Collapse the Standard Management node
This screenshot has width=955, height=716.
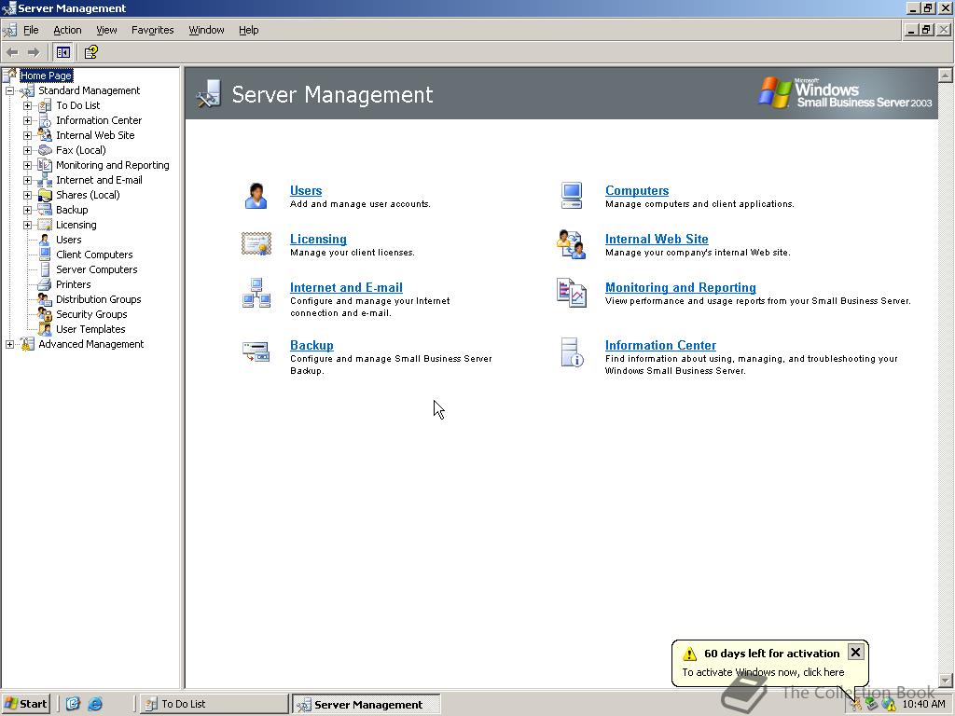9,90
